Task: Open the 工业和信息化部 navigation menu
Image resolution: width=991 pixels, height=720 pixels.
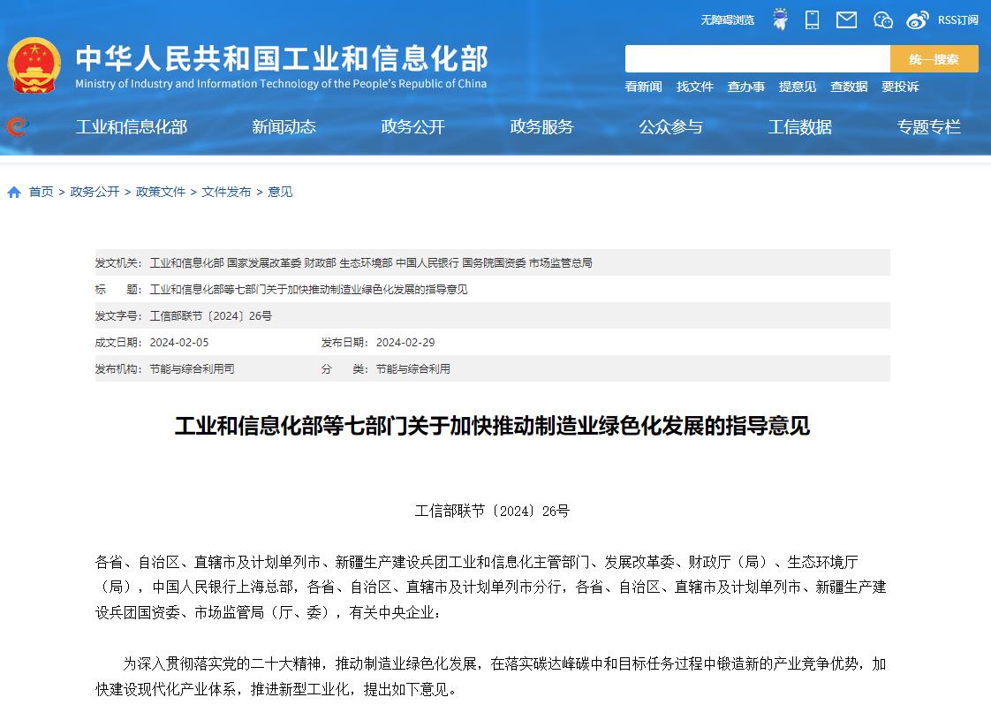Action: coord(132,127)
